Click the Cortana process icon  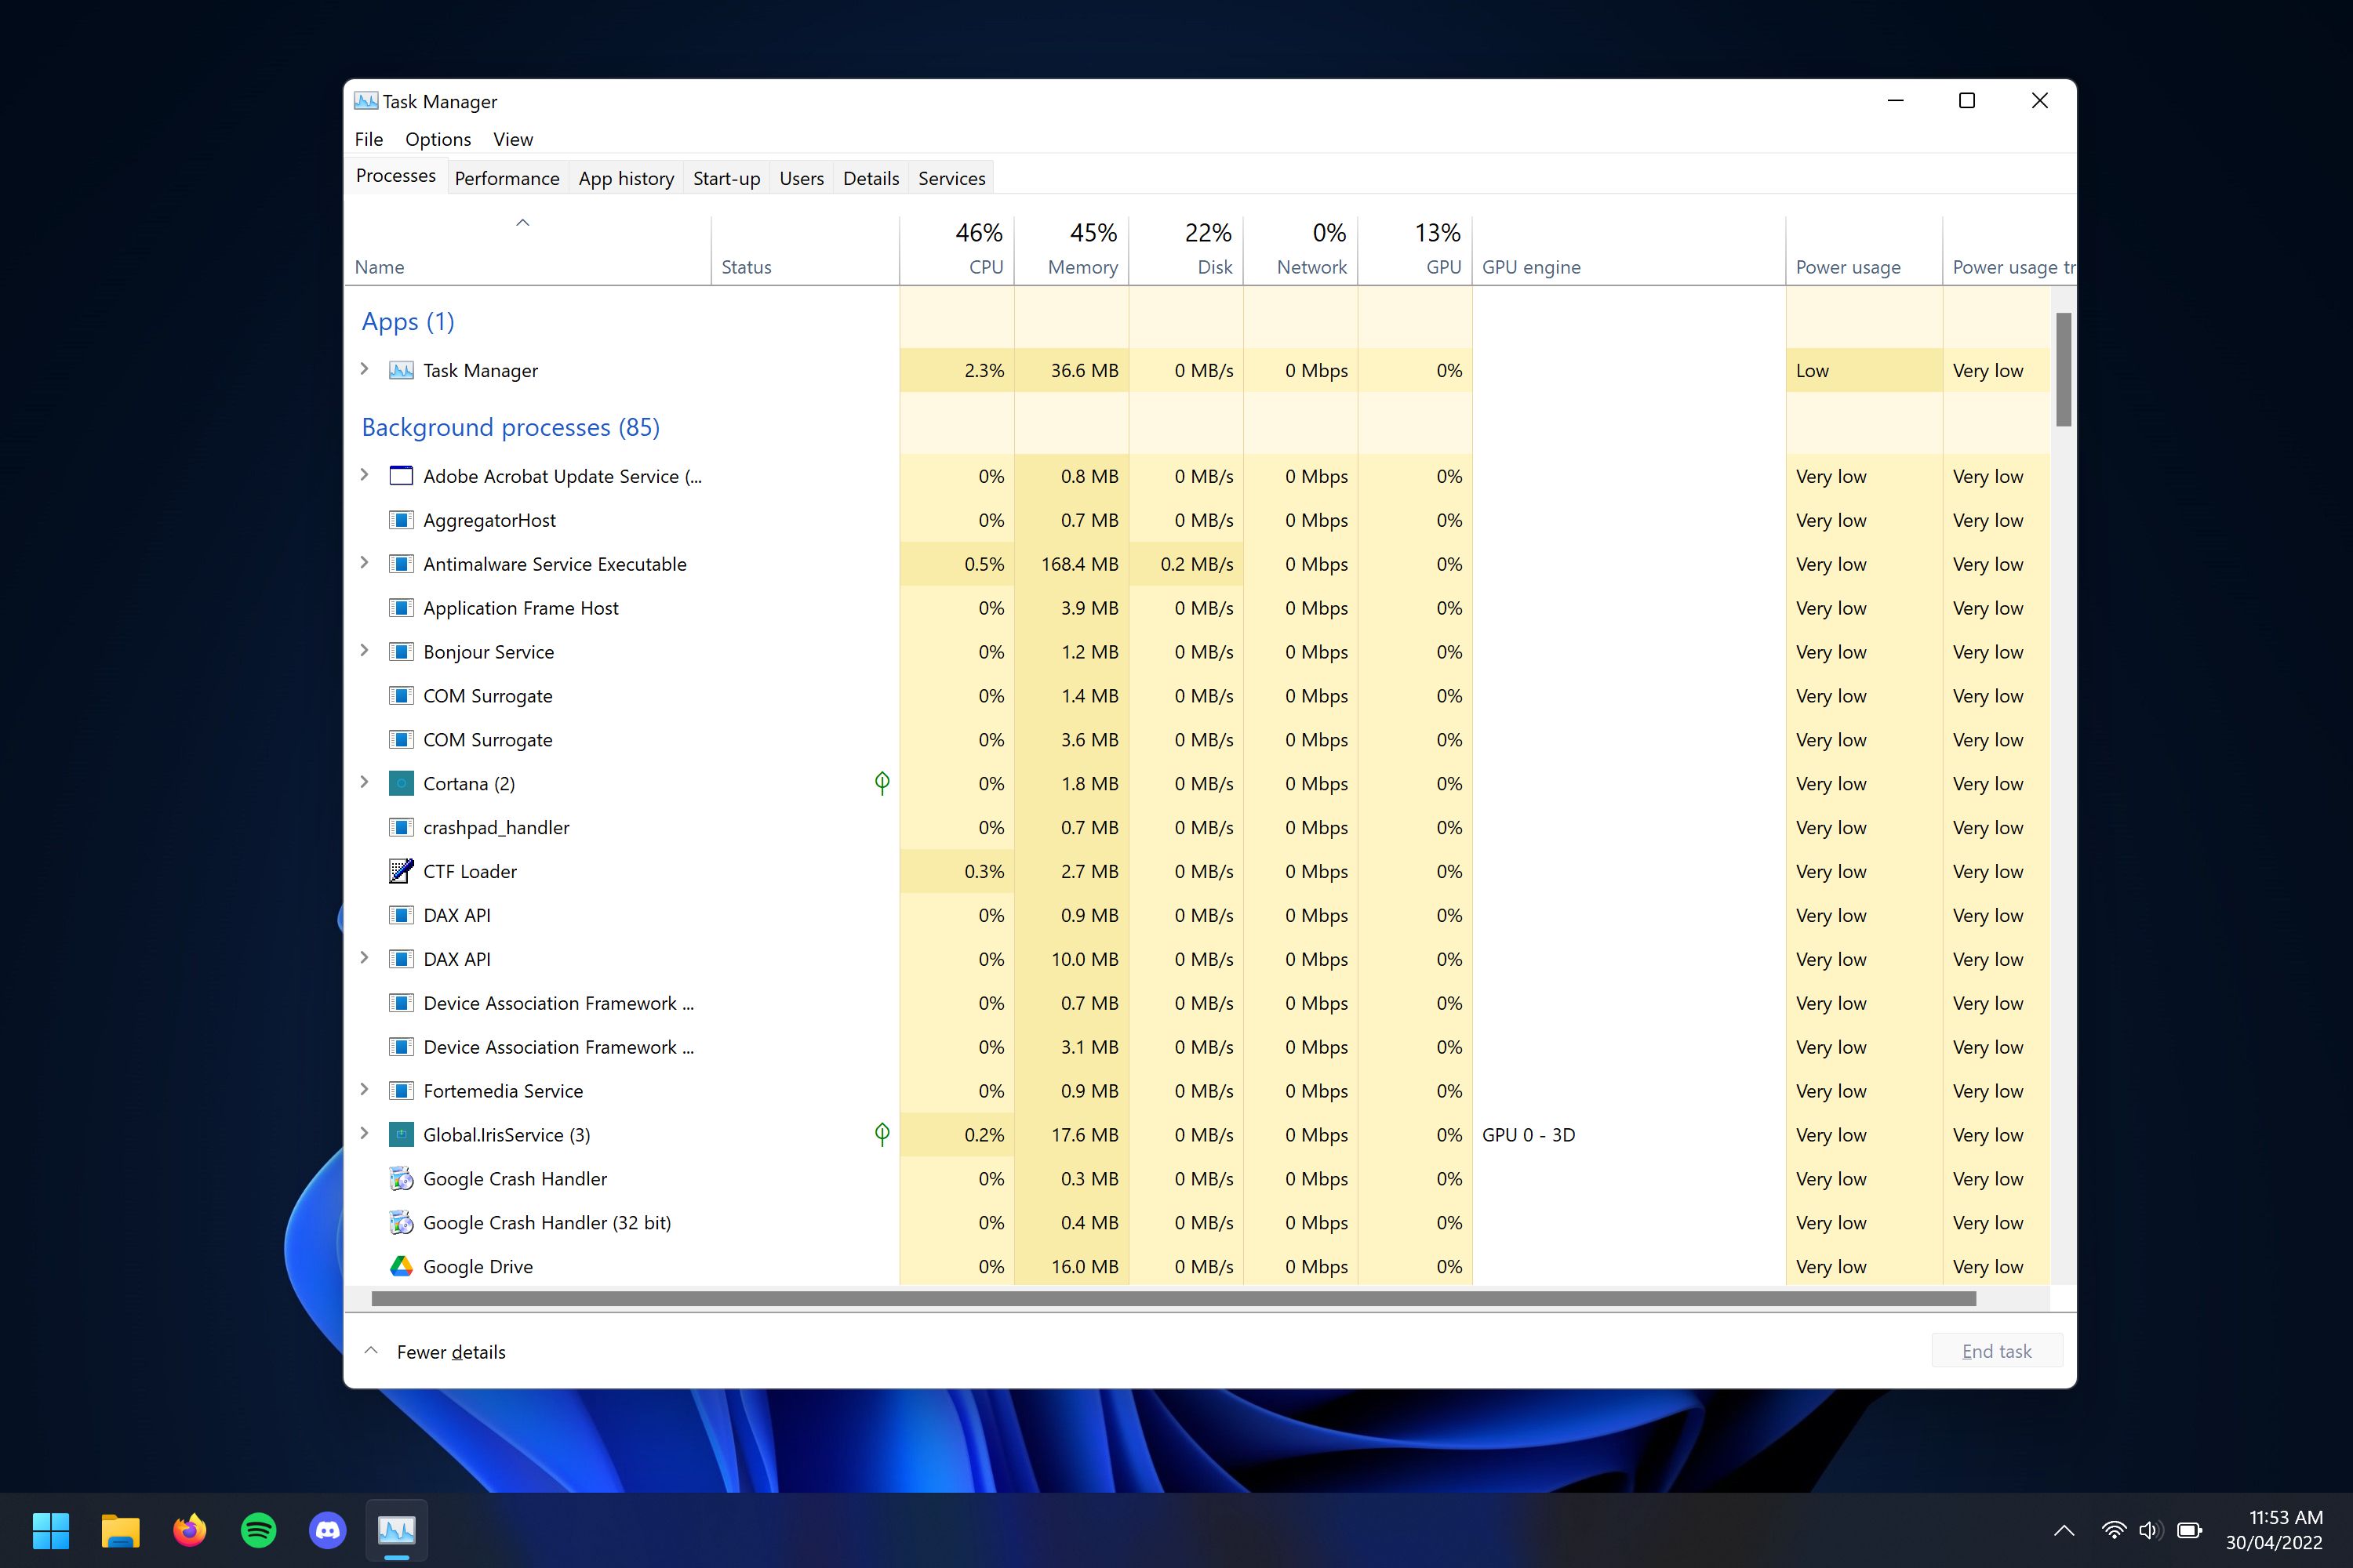[x=401, y=783]
